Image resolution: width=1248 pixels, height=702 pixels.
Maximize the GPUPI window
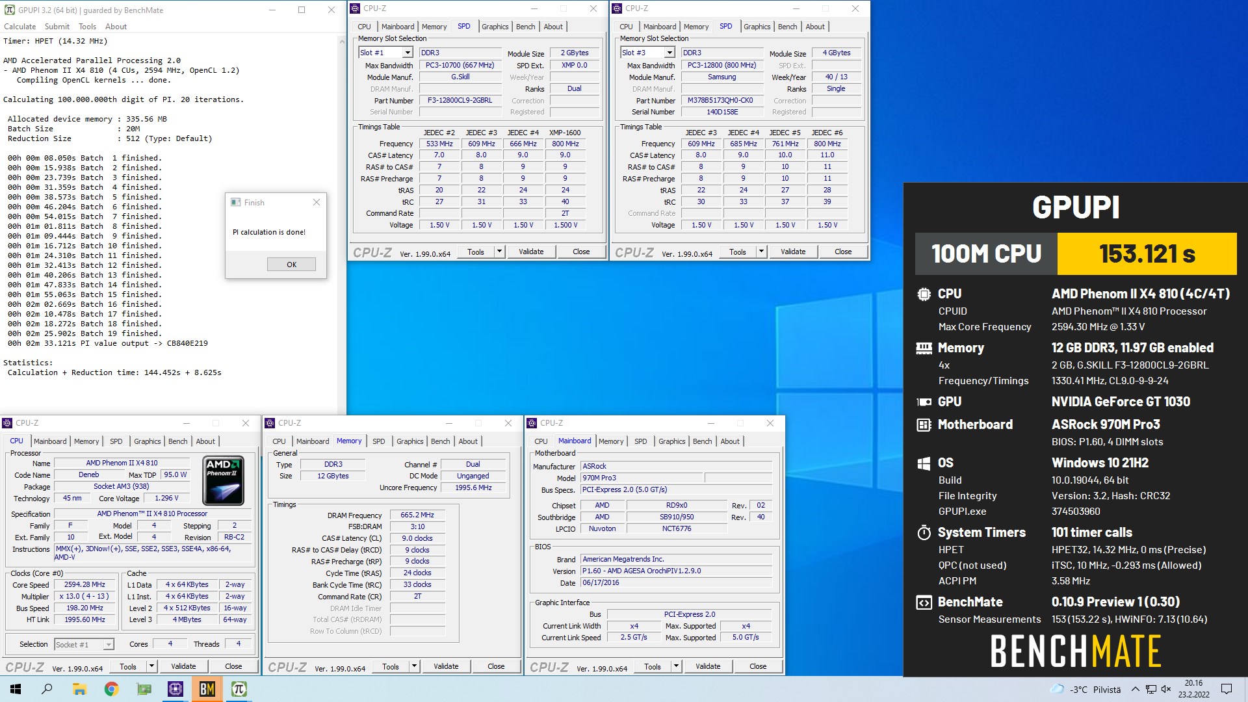point(302,10)
